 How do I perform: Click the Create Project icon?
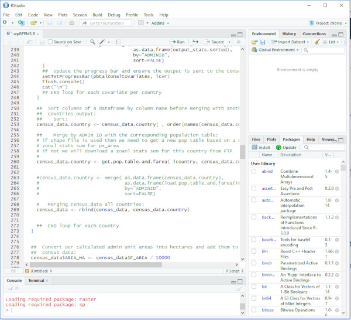tap(21, 23)
